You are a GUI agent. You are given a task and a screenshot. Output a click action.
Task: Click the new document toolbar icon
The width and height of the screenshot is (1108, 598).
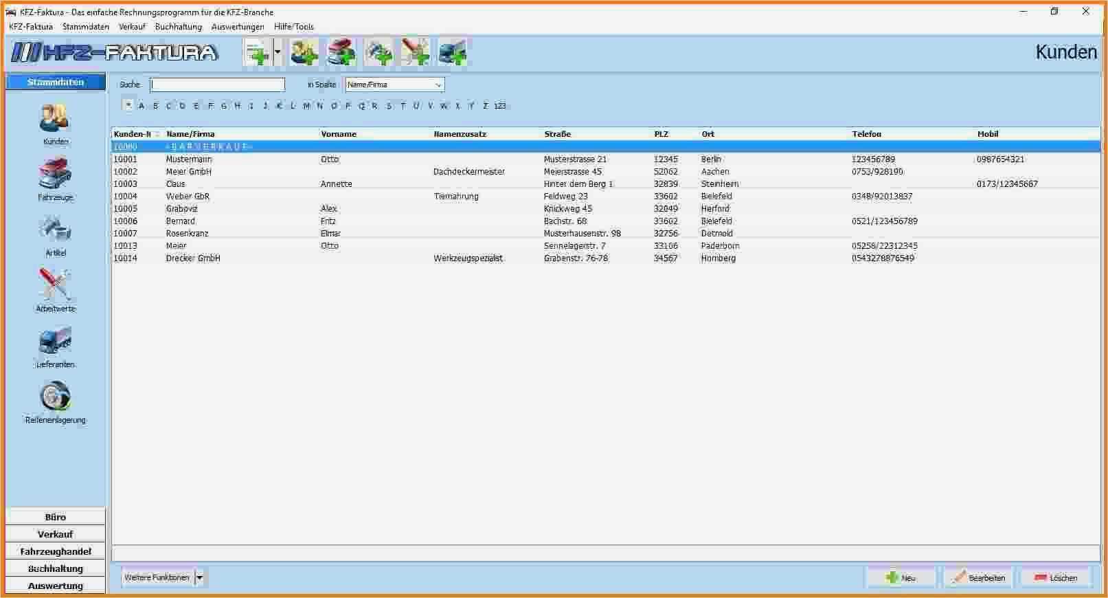pos(258,53)
